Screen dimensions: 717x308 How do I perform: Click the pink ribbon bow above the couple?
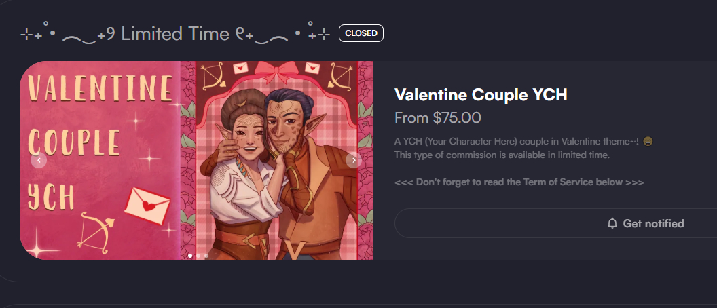276,72
